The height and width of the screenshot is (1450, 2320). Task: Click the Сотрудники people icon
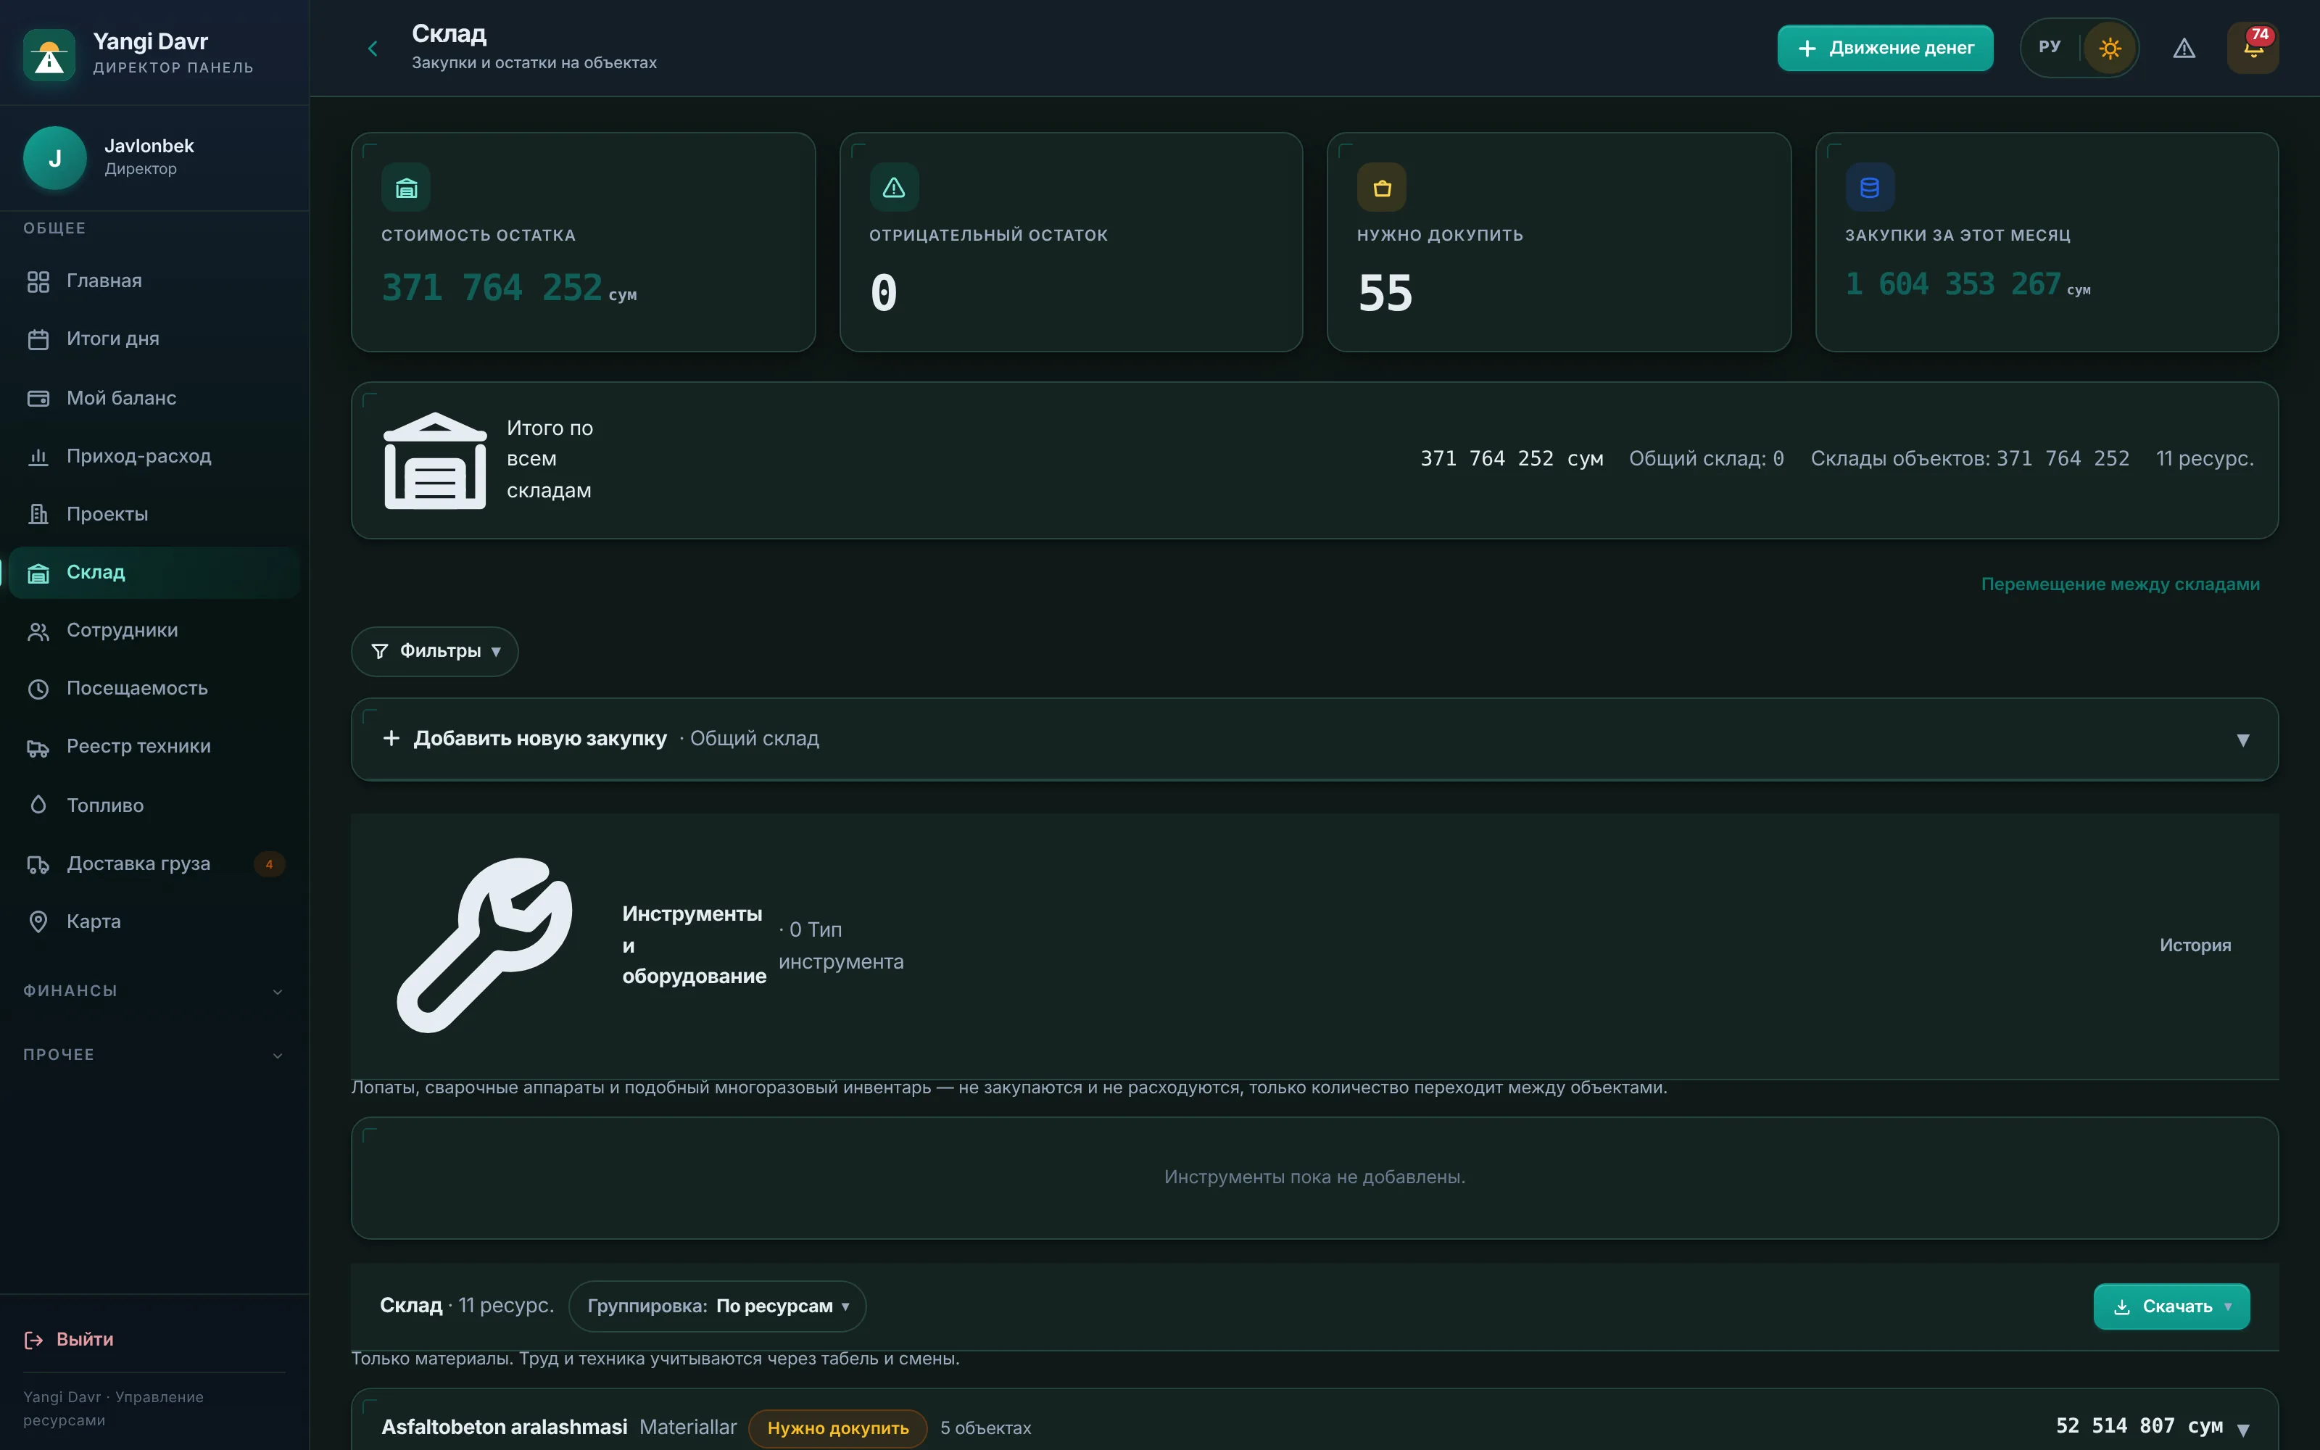tap(38, 631)
